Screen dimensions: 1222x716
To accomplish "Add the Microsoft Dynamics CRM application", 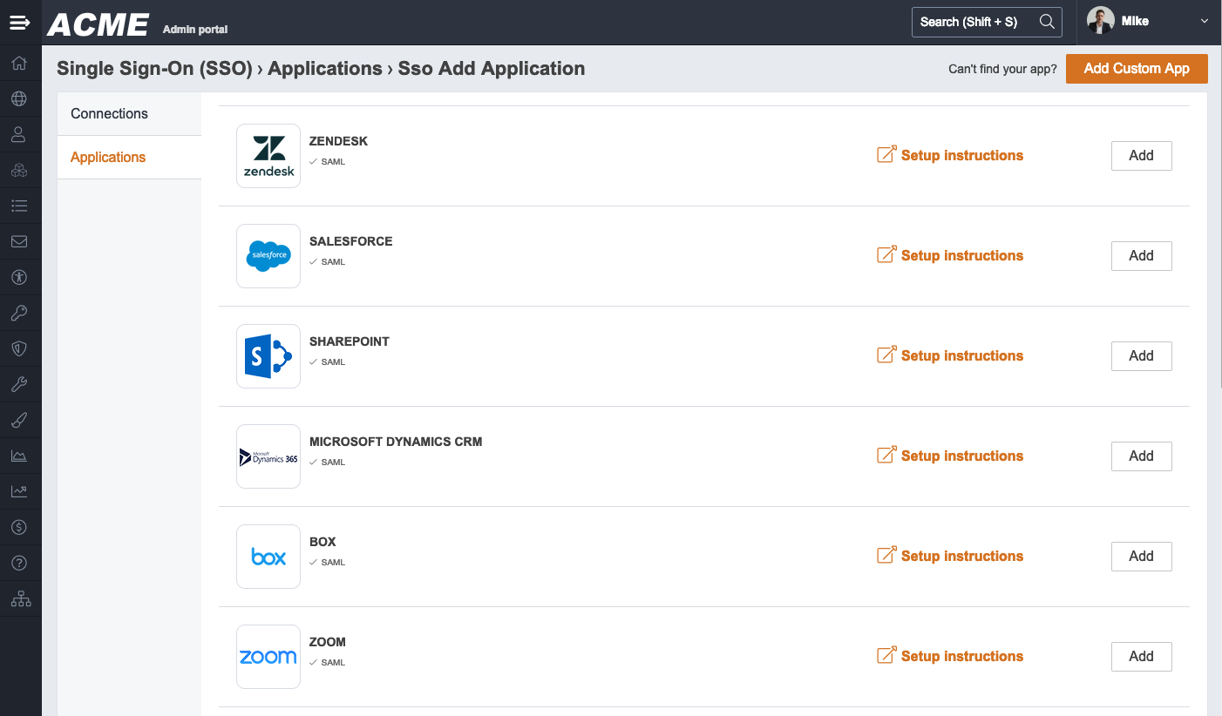I will coord(1141,456).
